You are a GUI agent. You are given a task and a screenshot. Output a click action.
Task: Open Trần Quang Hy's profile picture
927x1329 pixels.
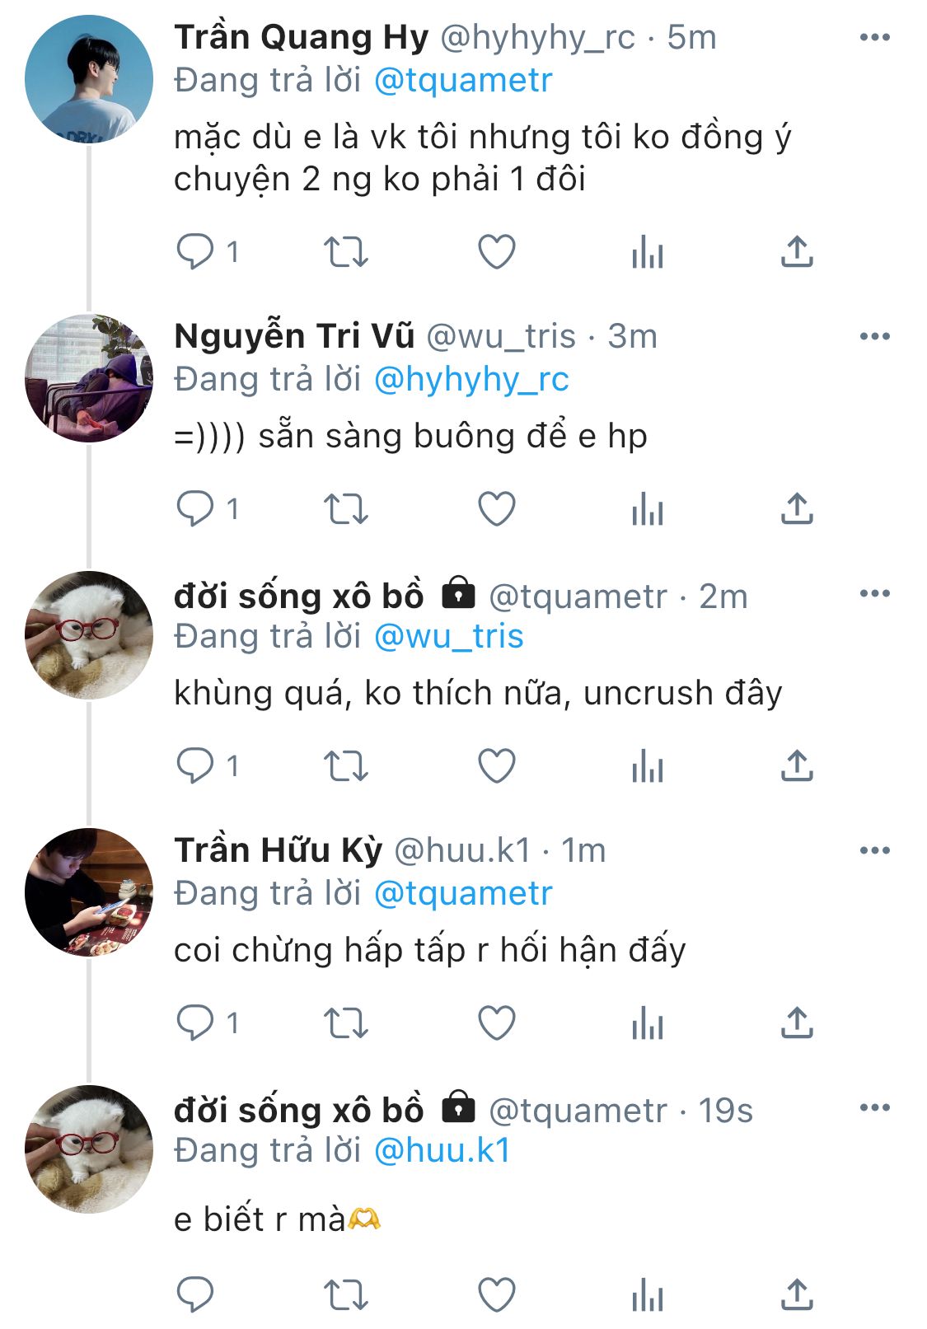[89, 79]
